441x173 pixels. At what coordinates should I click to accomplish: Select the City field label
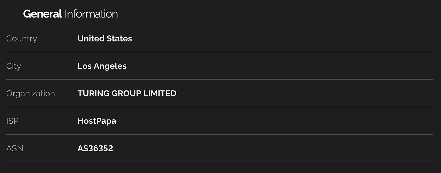click(x=14, y=66)
